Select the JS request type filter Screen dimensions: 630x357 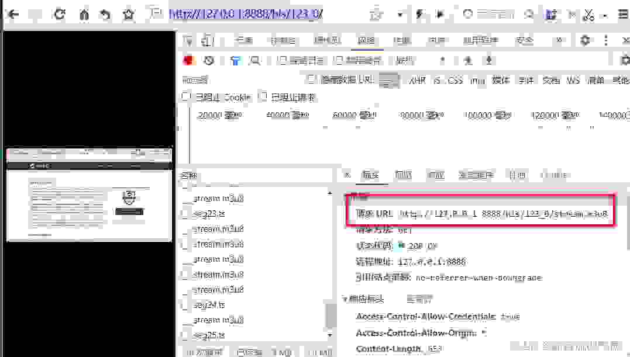(437, 80)
